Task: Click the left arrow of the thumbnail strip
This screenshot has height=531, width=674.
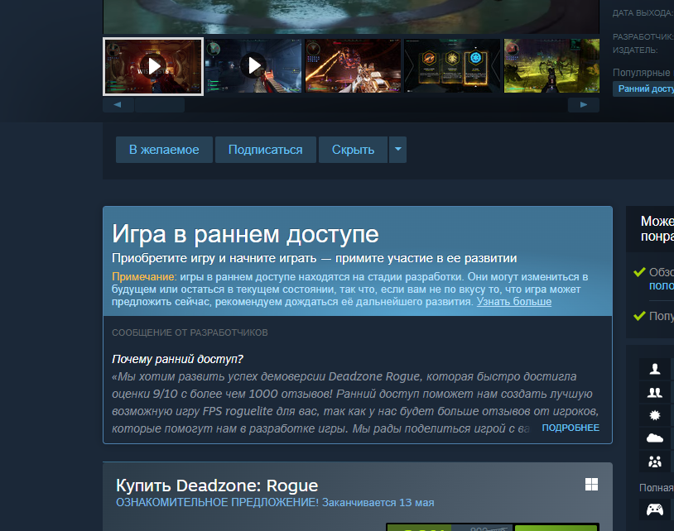Action: click(118, 105)
